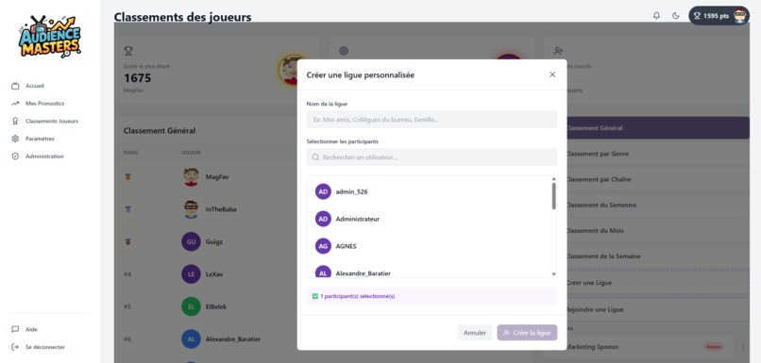The width and height of the screenshot is (761, 363).
Task: Select Classement Général tab
Action: pos(658,128)
